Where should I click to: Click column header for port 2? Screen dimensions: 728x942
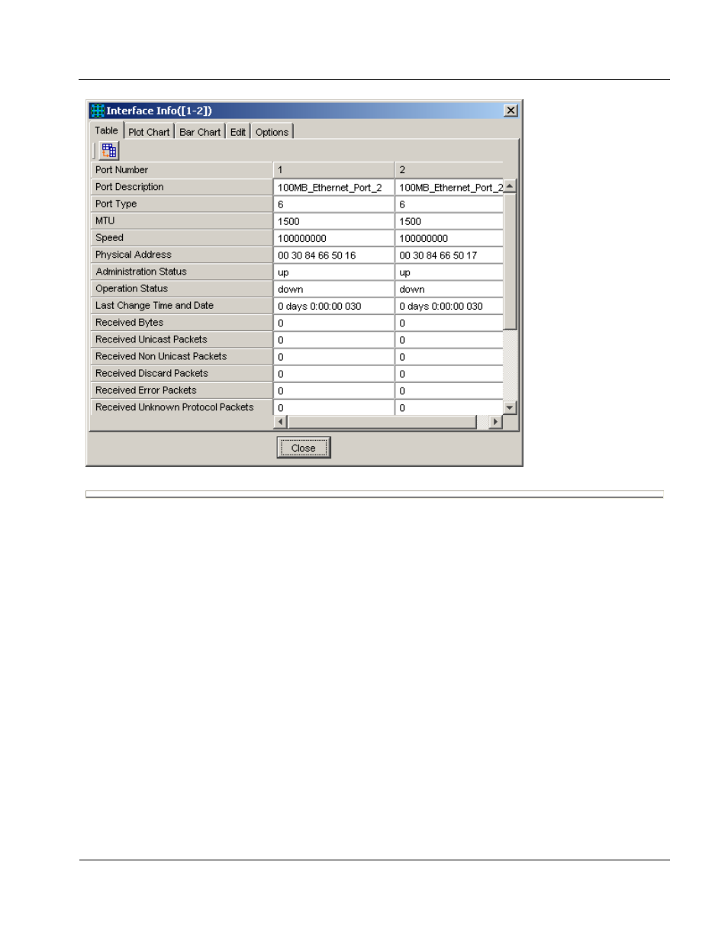pyautogui.click(x=449, y=170)
